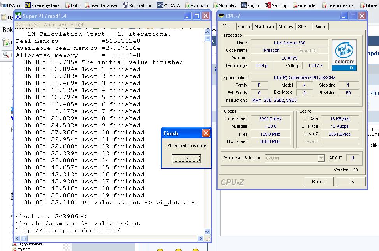Click the Netshop NS bookmark favicon
Image resolution: width=379 pixels, height=251 pixels.
pyautogui.click(x=268, y=5)
